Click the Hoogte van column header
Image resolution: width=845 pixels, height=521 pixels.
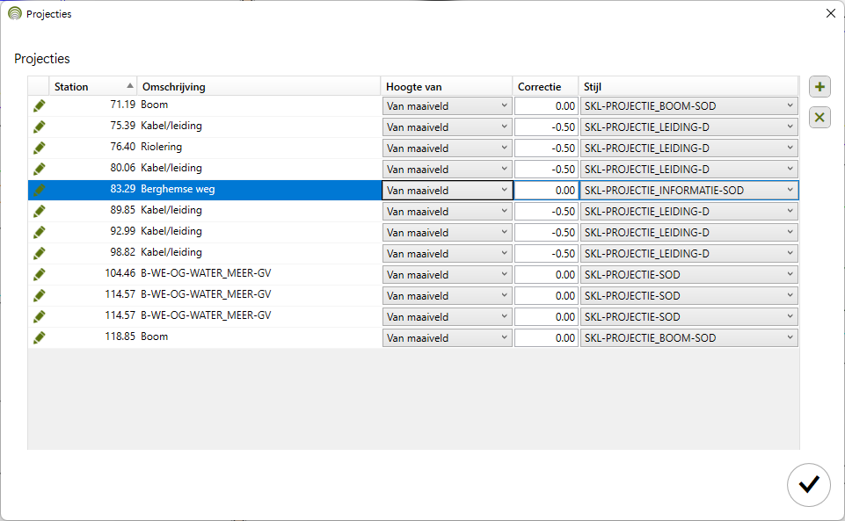click(447, 87)
